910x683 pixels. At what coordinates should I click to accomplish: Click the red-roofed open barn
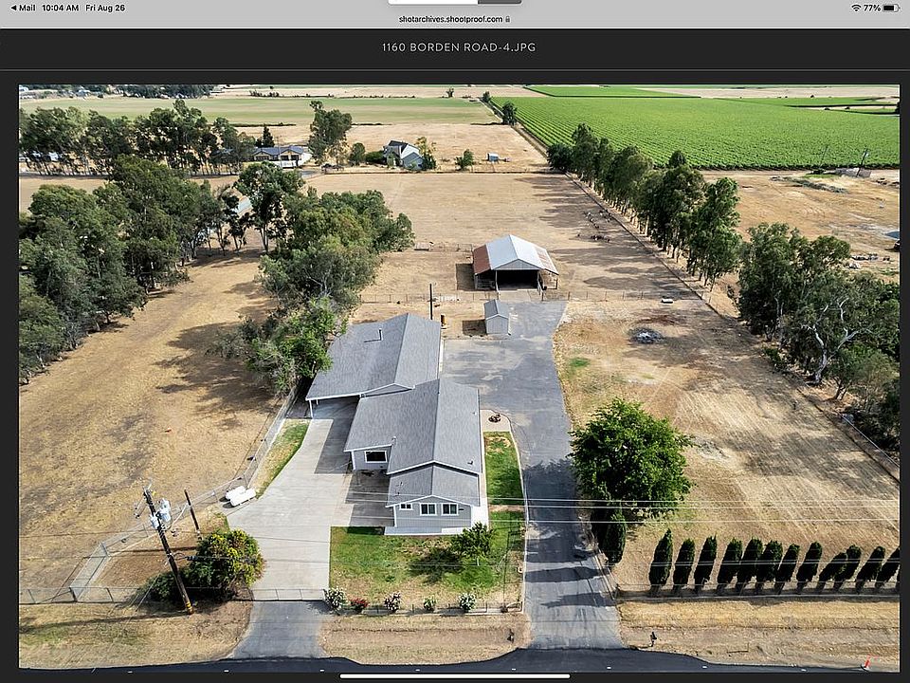point(514,259)
